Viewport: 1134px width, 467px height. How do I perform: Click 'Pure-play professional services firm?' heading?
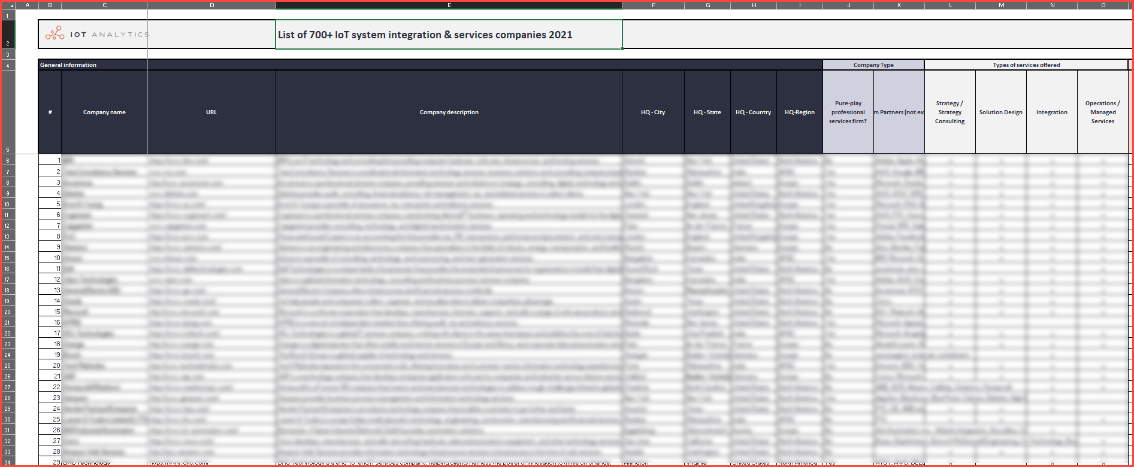[848, 112]
